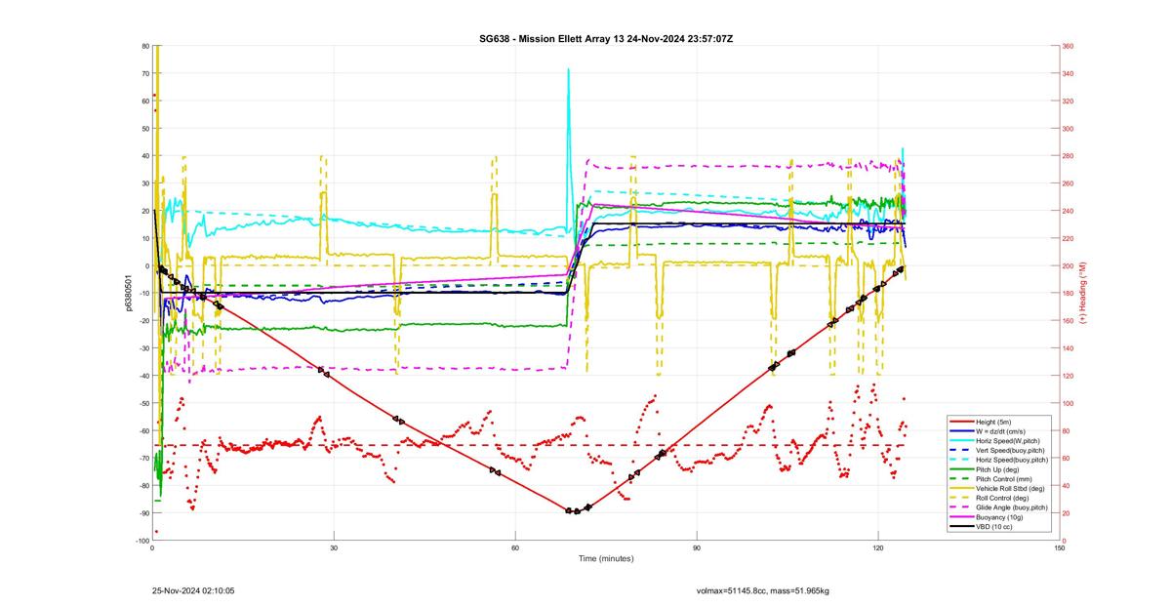The width and height of the screenshot is (1171, 607).
Task: Click x-axis tick label 90
Action: [697, 548]
